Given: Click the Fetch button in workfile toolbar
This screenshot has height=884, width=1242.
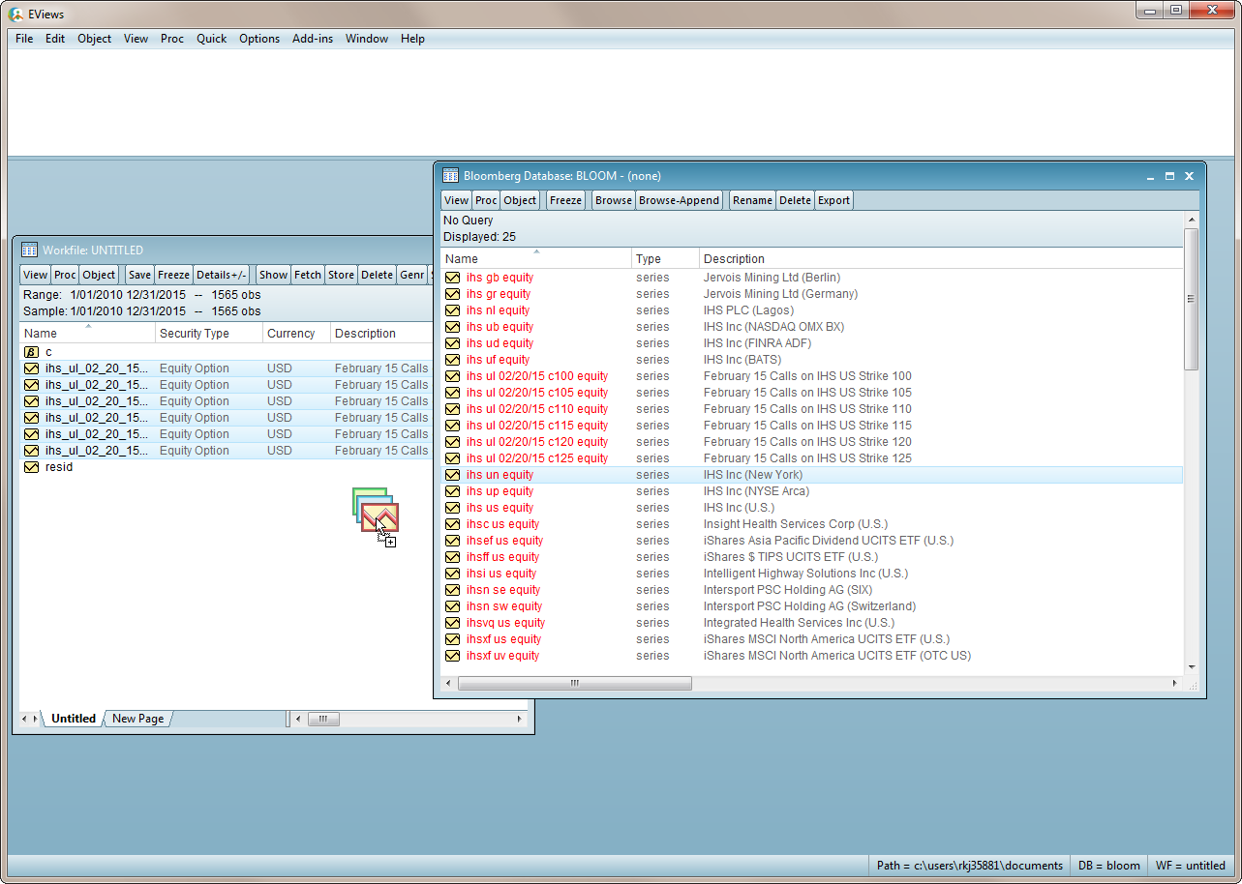Looking at the screenshot, I should pyautogui.click(x=308, y=275).
